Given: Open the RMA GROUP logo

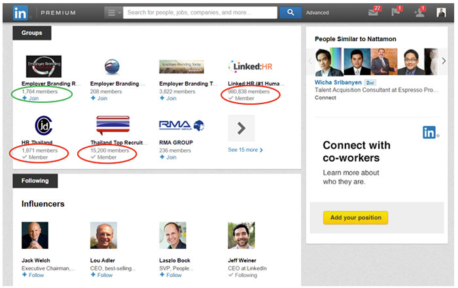Looking at the screenshot, I should pyautogui.click(x=182, y=126).
